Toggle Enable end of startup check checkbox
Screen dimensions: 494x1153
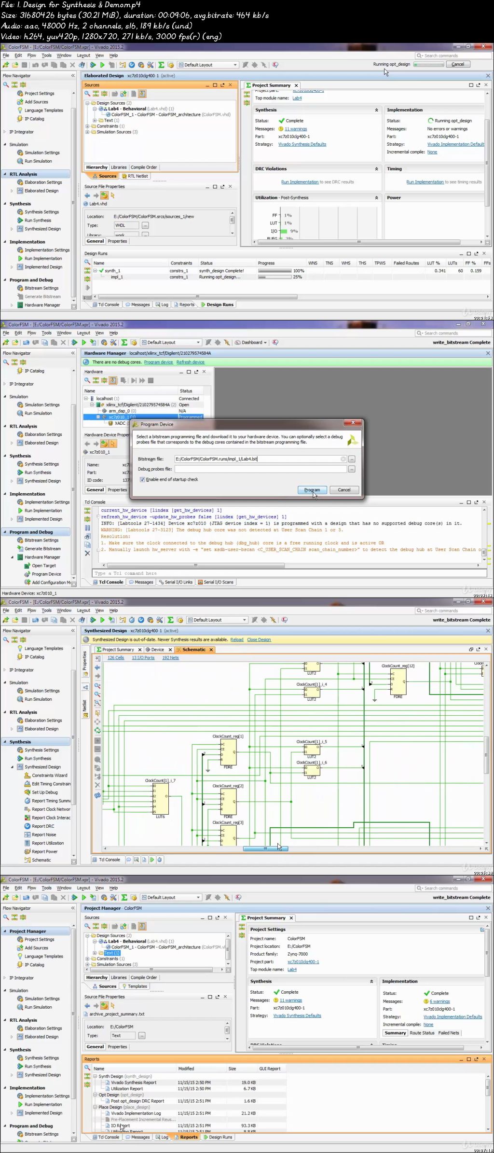(x=142, y=479)
